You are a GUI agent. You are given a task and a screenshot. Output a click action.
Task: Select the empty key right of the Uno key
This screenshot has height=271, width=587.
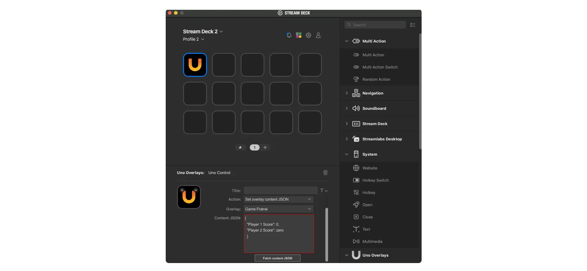(x=224, y=65)
